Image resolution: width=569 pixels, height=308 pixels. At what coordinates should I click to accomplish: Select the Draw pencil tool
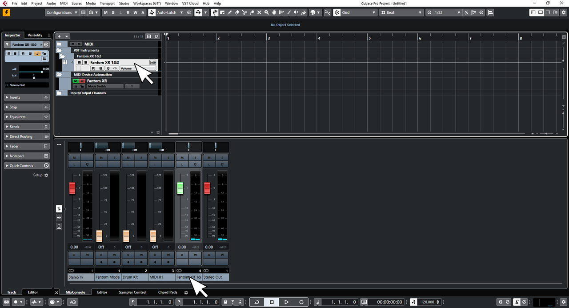point(230,12)
